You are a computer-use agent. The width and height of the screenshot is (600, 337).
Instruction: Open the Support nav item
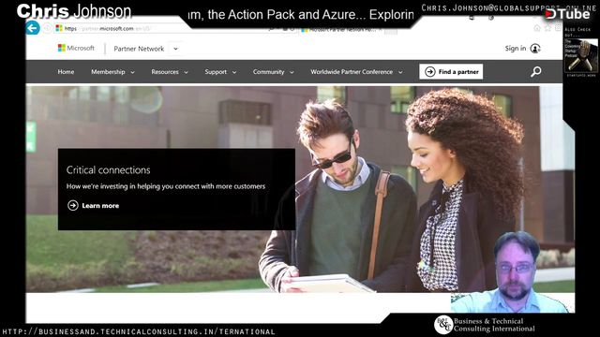(216, 72)
